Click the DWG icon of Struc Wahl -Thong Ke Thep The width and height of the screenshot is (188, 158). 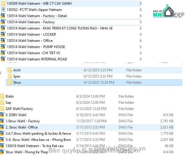(2, 152)
